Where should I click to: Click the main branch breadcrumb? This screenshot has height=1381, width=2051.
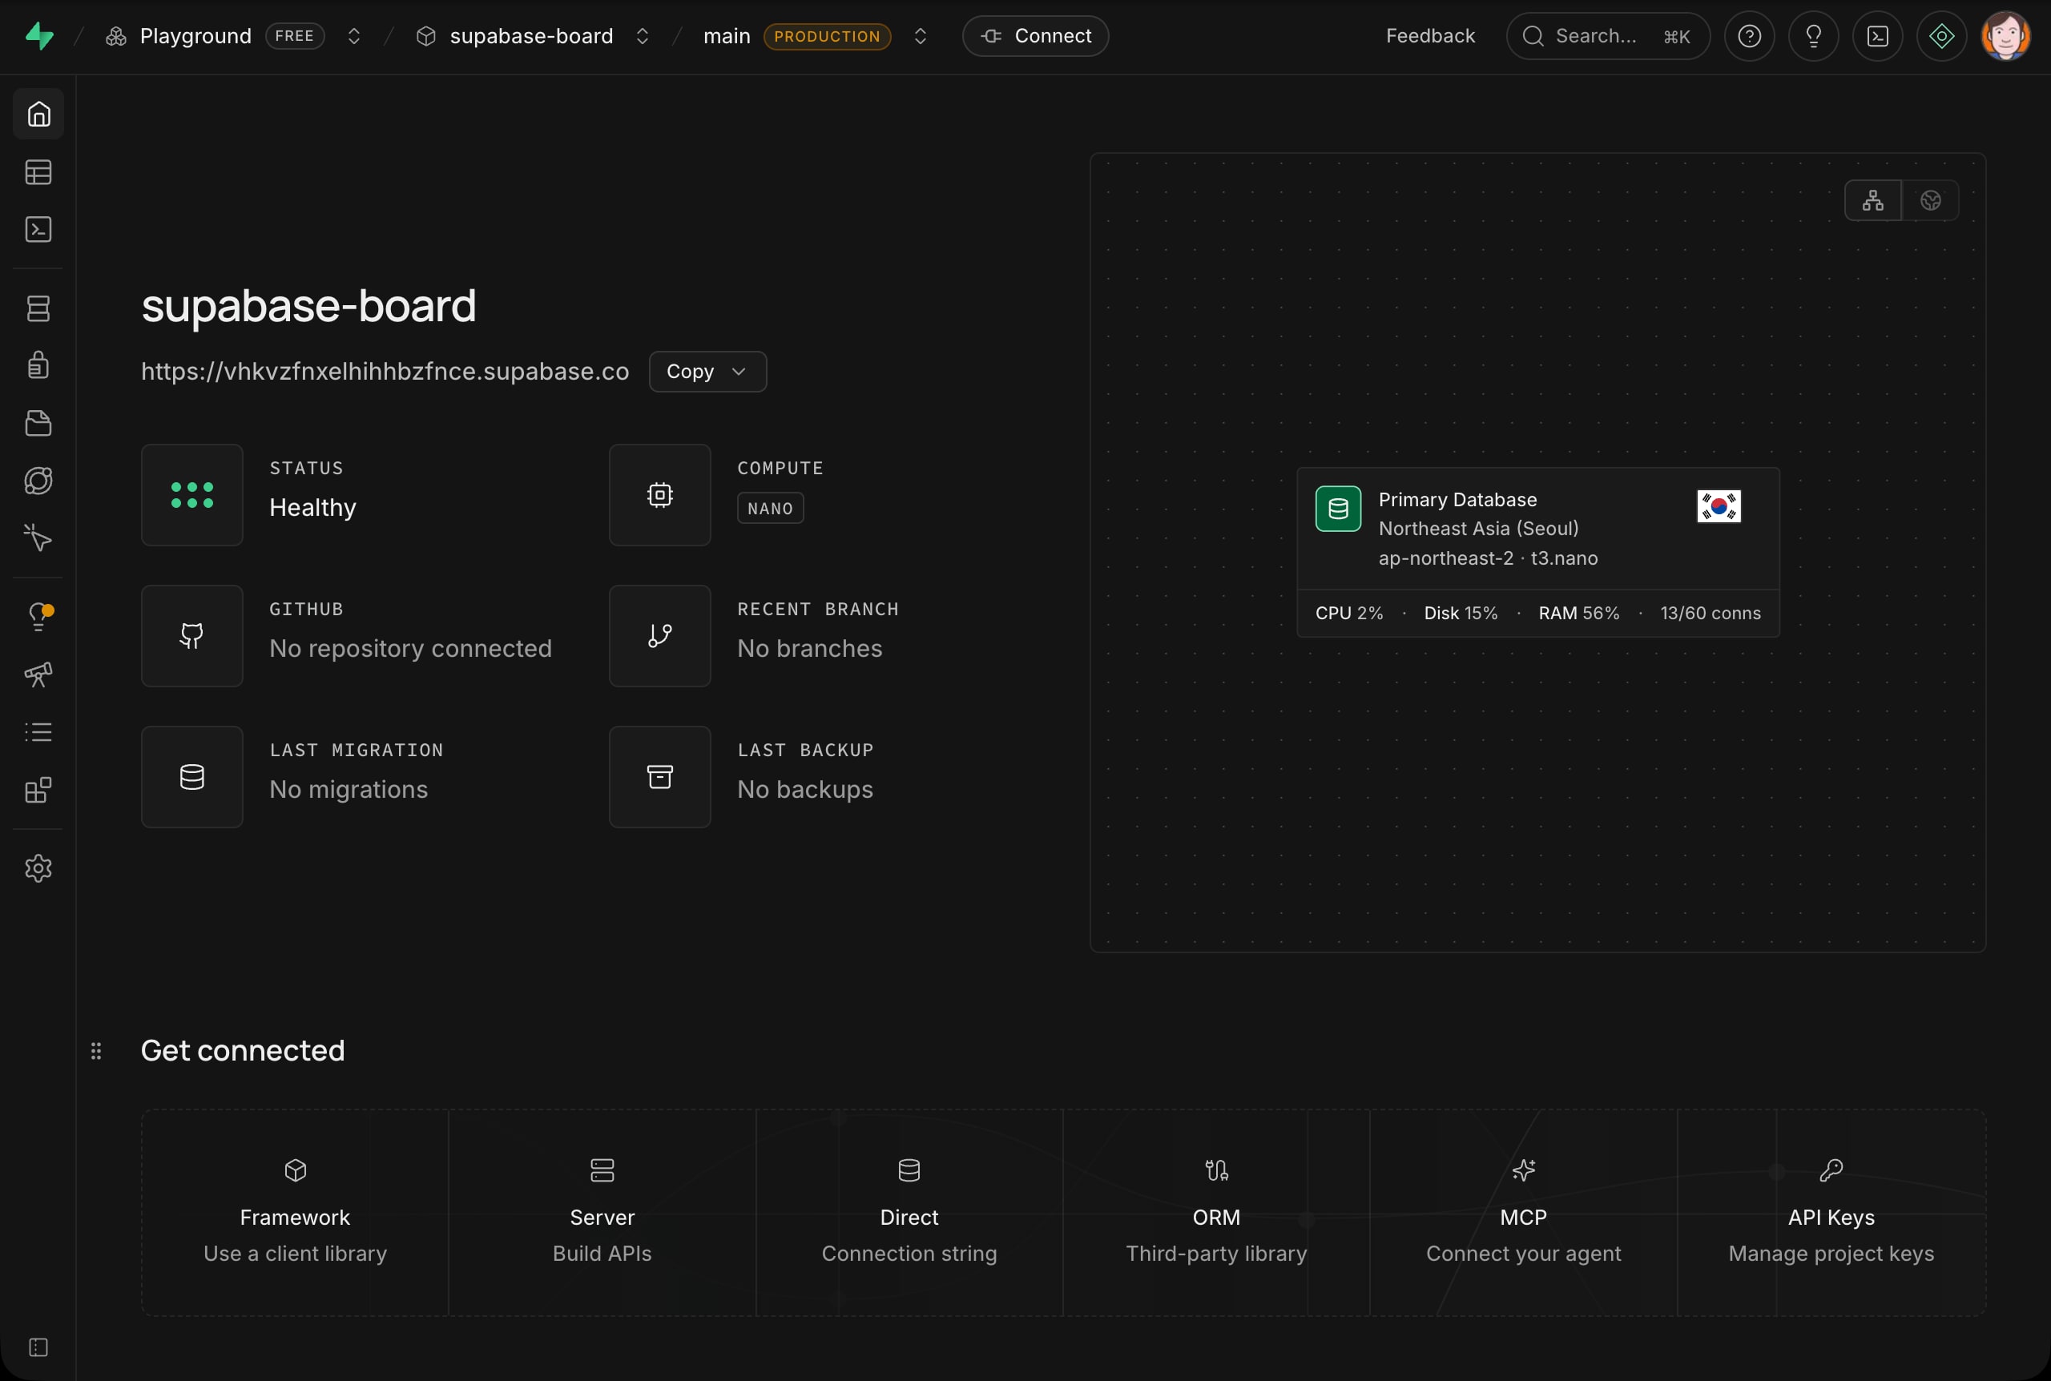(x=727, y=36)
